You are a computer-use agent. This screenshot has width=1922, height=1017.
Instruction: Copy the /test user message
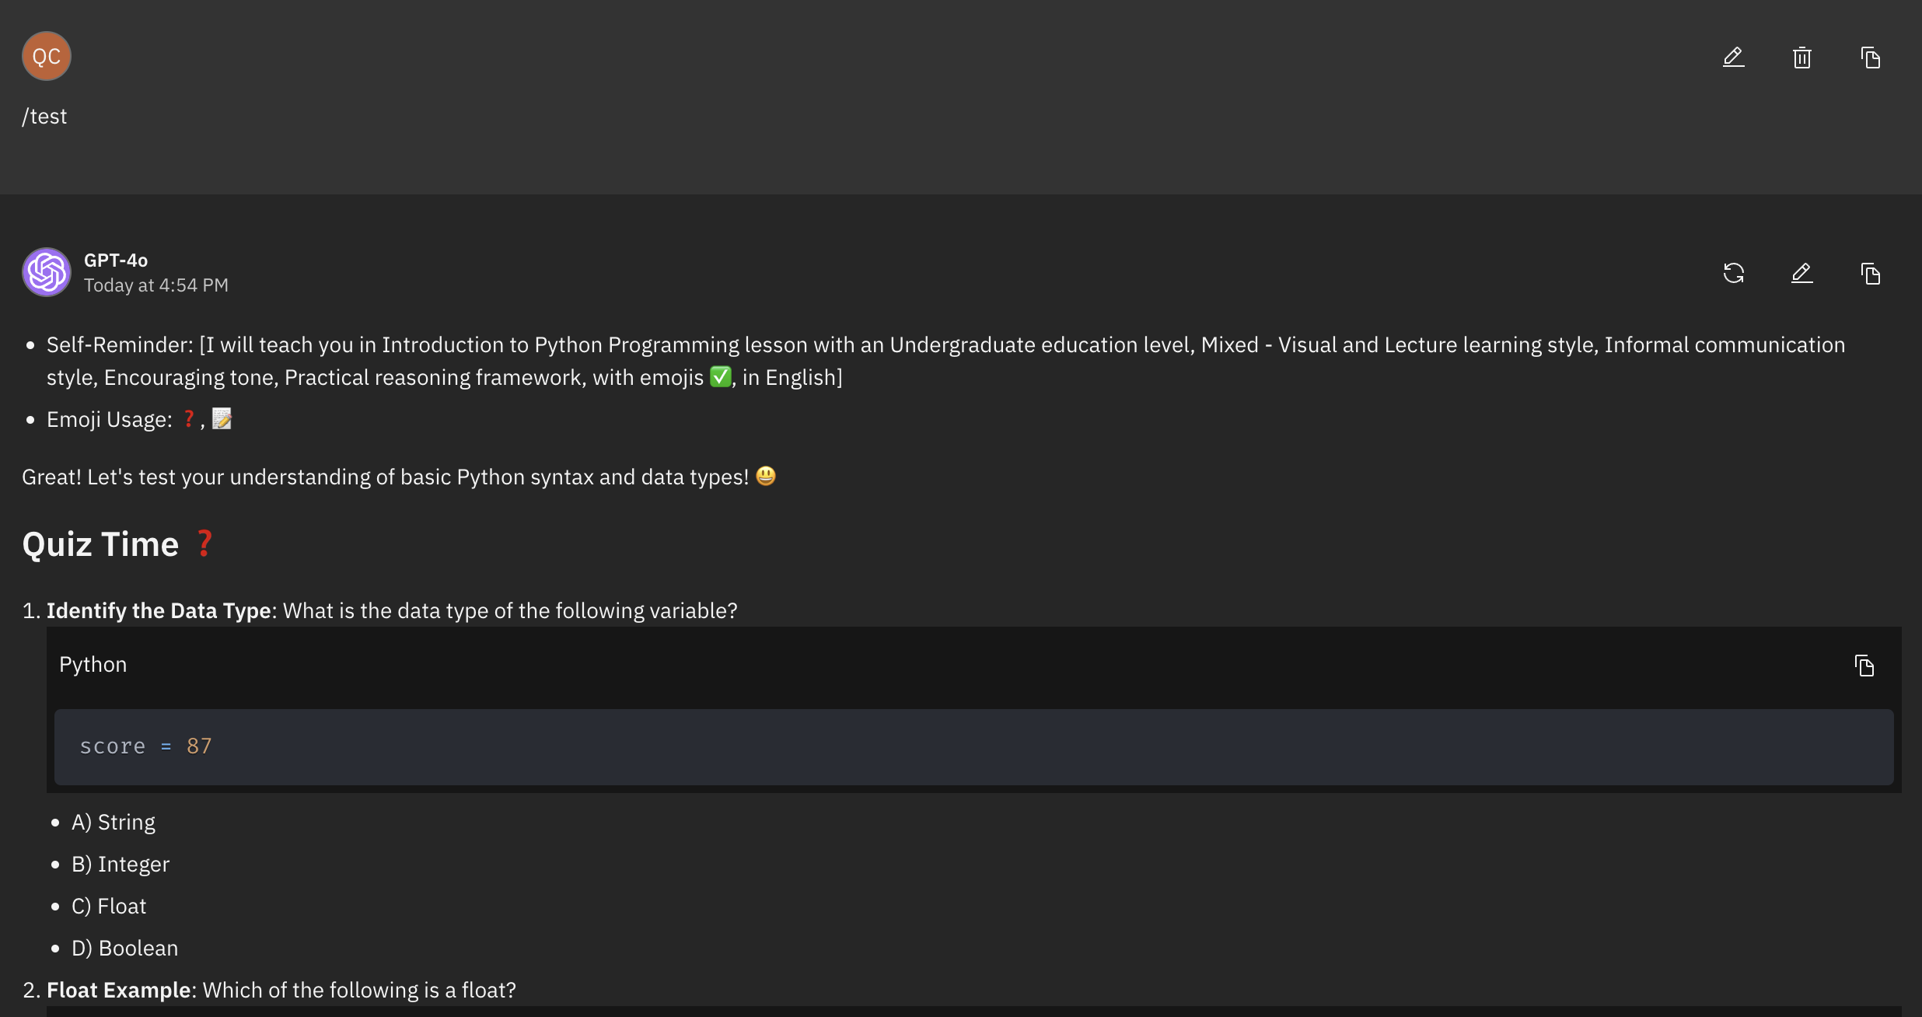(x=1870, y=58)
